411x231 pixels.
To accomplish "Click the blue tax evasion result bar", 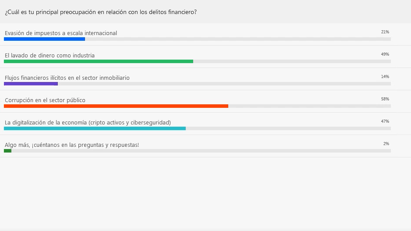I will 45,39.
